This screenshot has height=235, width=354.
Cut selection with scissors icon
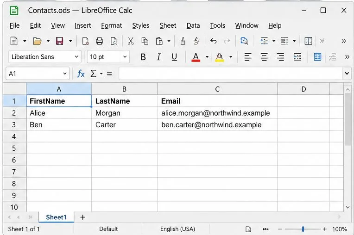(131, 41)
